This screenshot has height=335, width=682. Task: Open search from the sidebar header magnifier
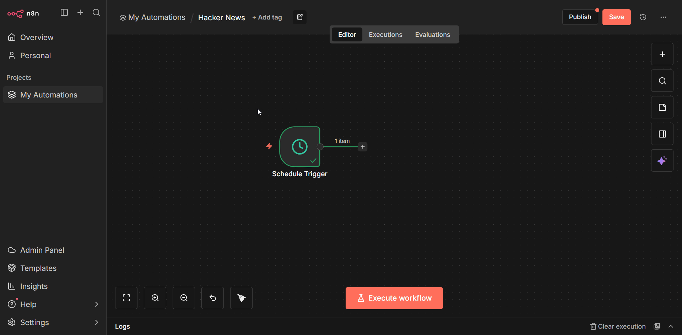click(96, 13)
